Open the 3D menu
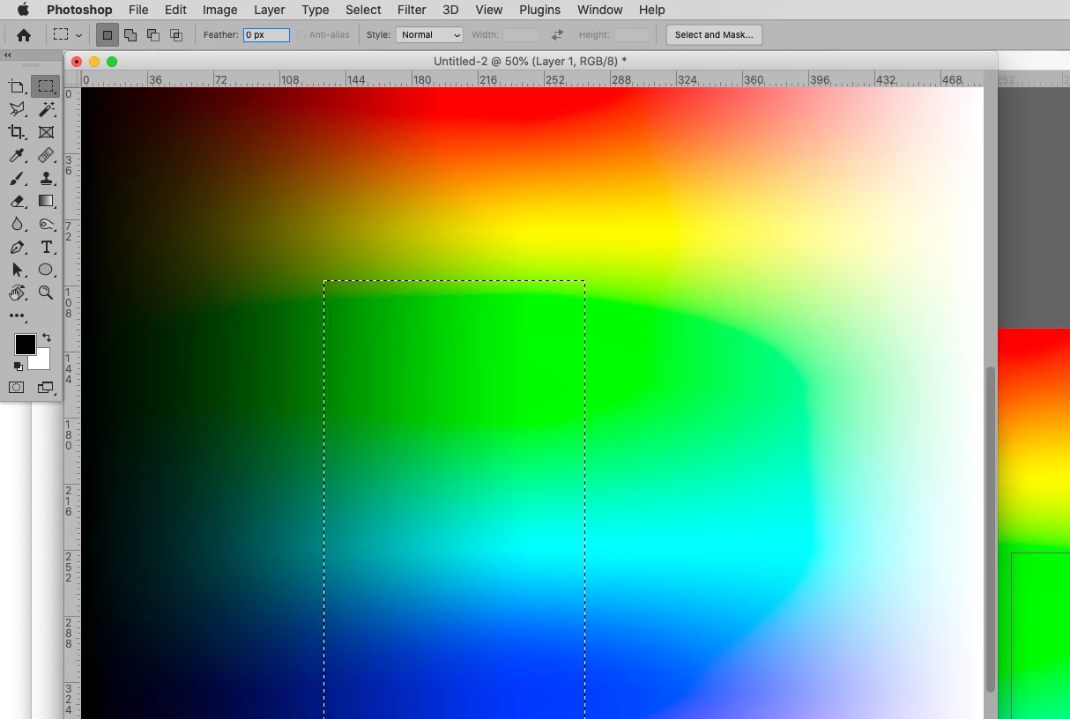 pyautogui.click(x=450, y=10)
